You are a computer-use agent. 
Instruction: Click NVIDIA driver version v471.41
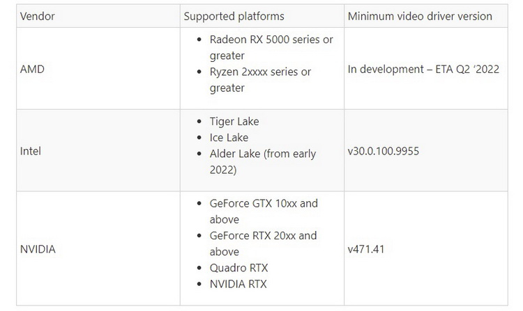[365, 248]
